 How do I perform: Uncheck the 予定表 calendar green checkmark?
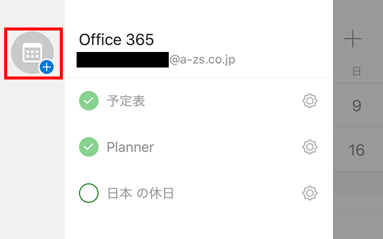pyautogui.click(x=89, y=101)
